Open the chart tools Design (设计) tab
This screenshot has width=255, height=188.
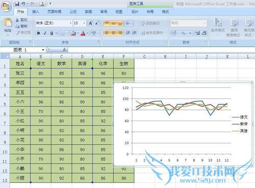(135, 12)
